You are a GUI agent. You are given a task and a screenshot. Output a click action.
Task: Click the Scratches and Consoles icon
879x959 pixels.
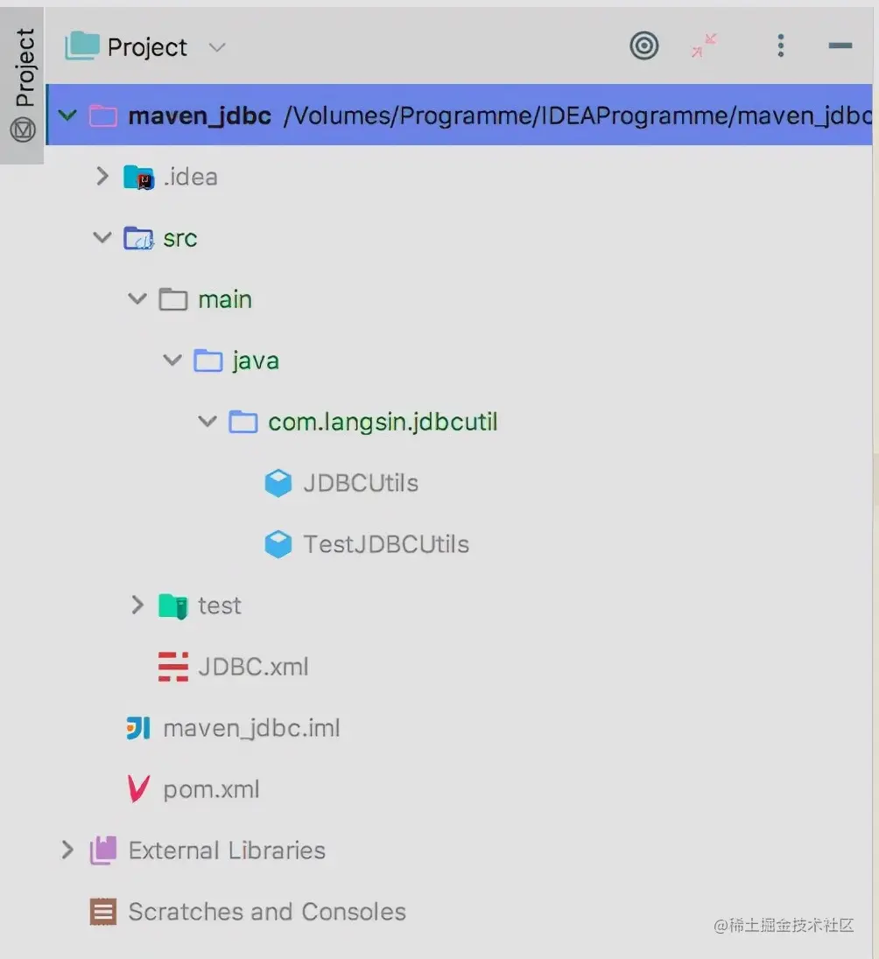coord(102,911)
